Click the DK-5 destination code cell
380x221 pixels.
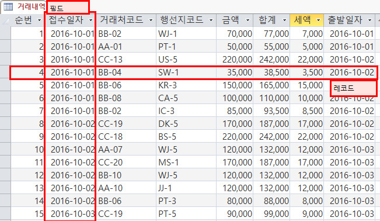click(x=186, y=123)
